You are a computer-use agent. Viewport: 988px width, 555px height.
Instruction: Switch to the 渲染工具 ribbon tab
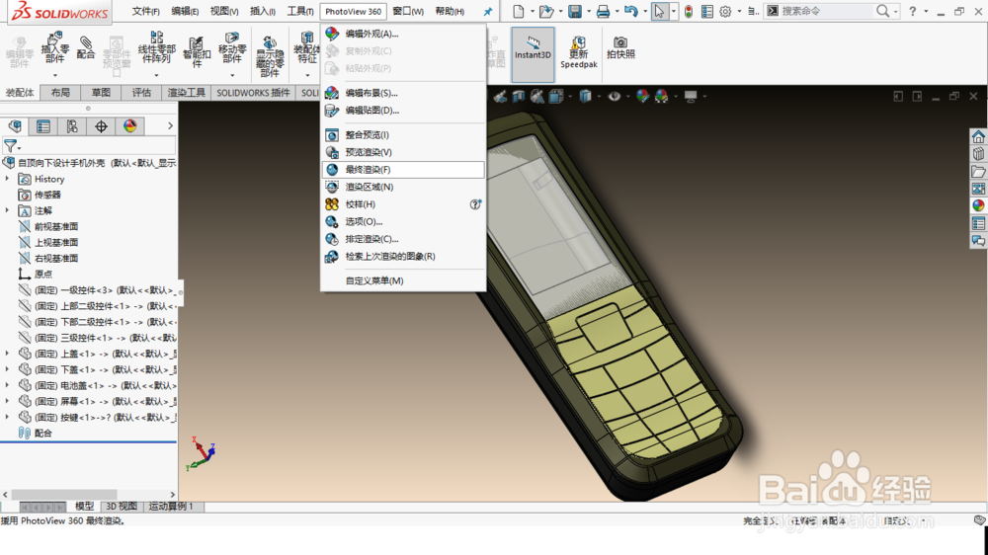(186, 93)
